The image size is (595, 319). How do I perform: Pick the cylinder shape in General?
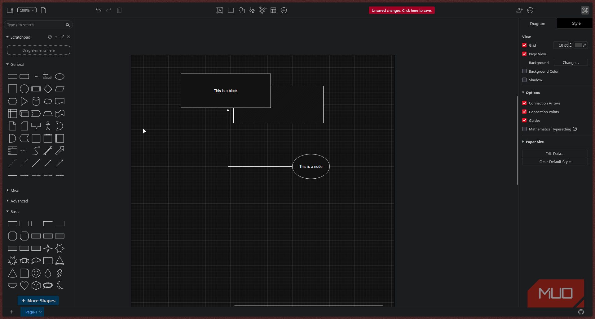(36, 101)
